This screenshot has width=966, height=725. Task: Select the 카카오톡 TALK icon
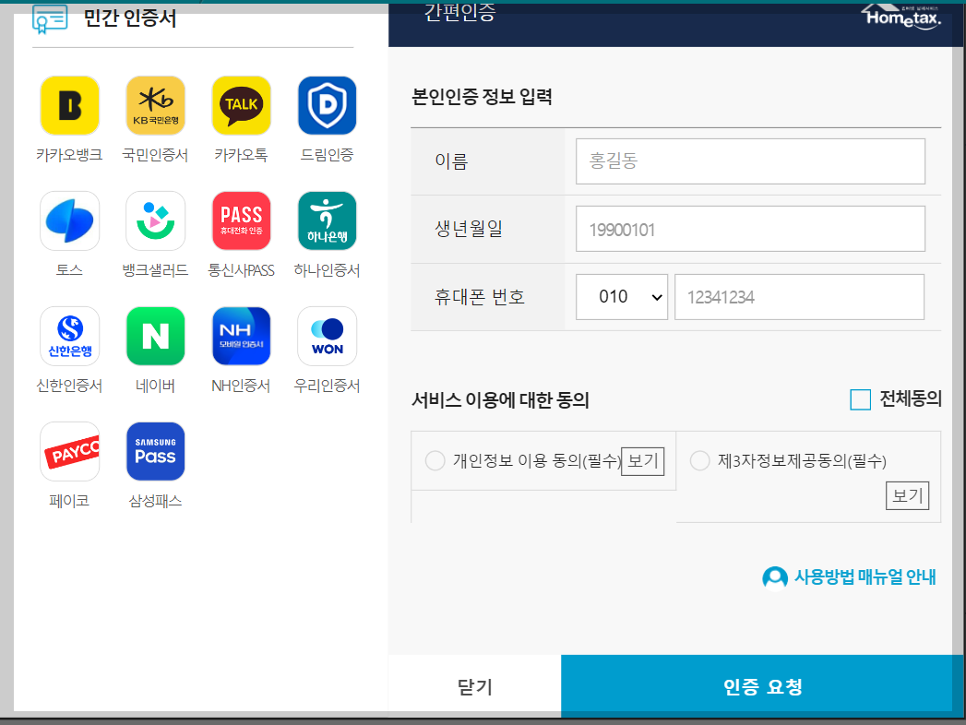pyautogui.click(x=241, y=105)
